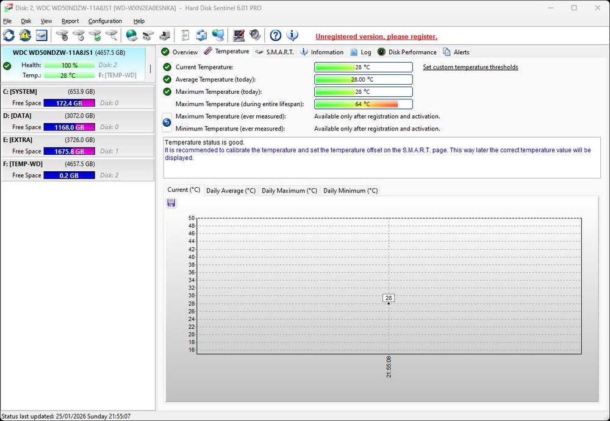Select the WDC WD50NDZW-11A8JS1 disk entry
The image size is (610, 421).
pyautogui.click(x=73, y=64)
